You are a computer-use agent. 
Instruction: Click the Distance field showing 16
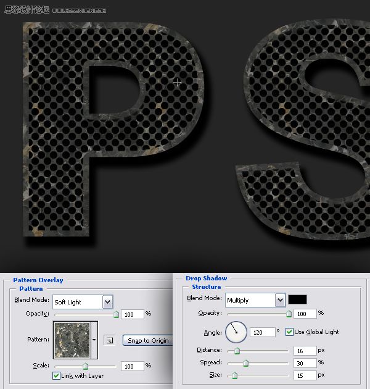pos(305,351)
